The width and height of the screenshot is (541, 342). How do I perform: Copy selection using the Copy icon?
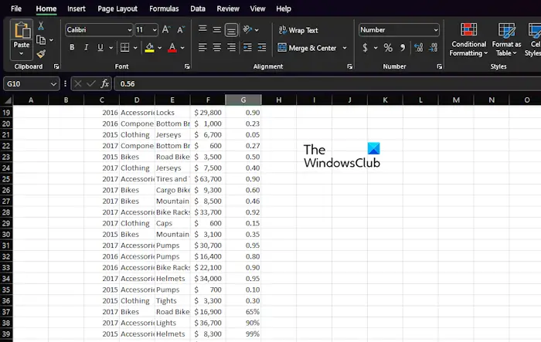41,40
